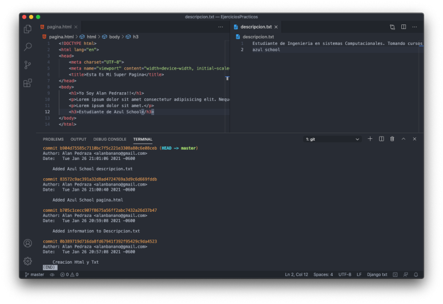This screenshot has width=443, height=304.
Task: Split the descripcion.txt editor to the right
Action: [404, 27]
